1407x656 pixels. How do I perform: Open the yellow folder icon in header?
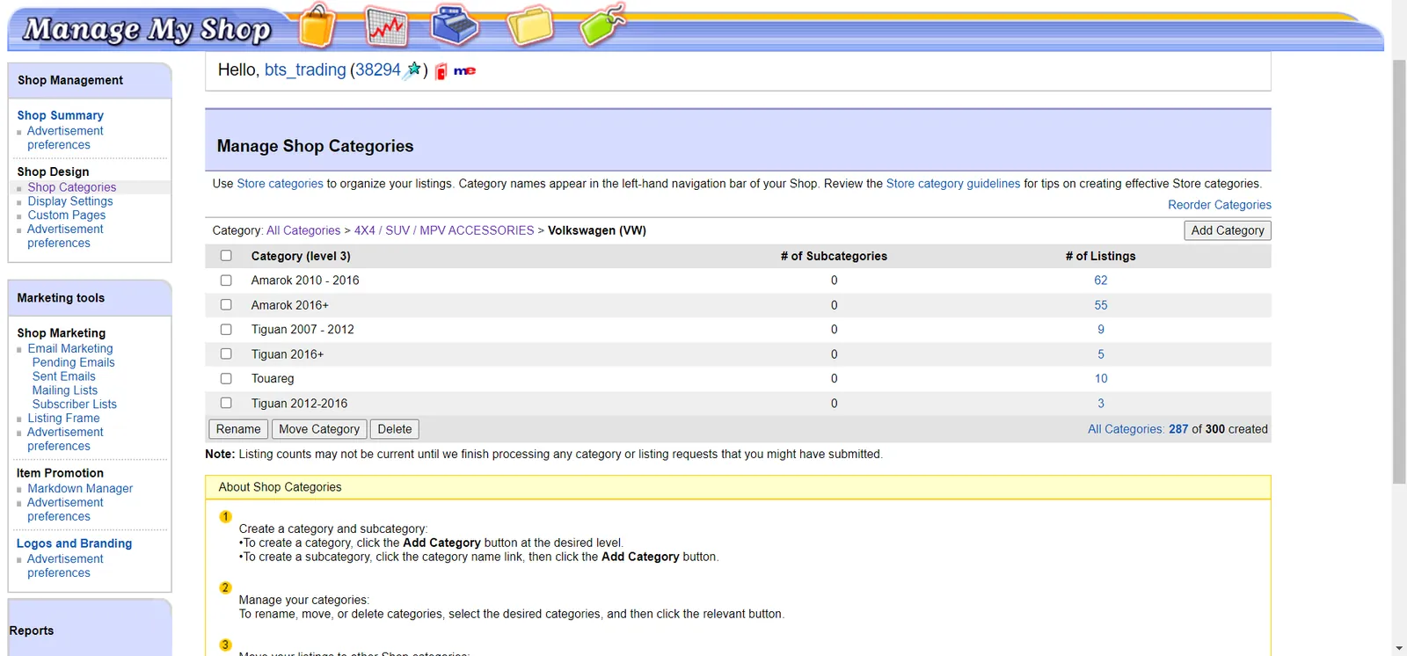(x=530, y=26)
